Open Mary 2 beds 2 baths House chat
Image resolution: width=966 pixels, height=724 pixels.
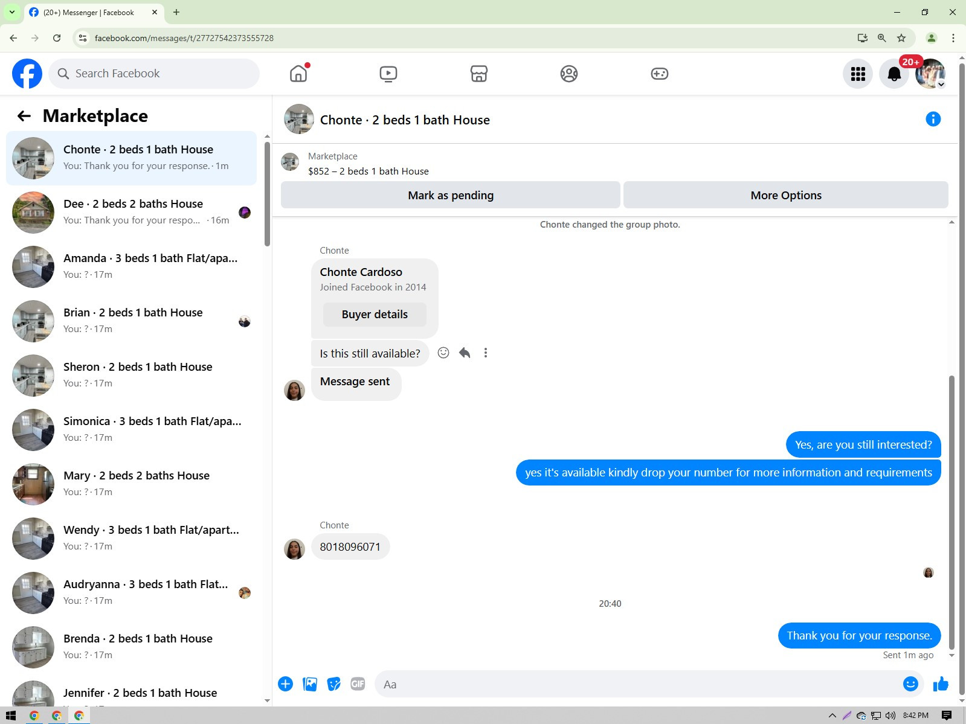(x=132, y=484)
